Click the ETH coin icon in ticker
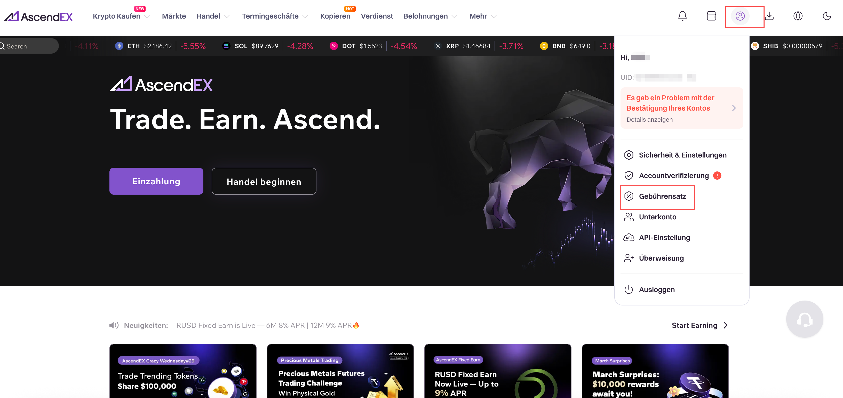Screen dimensions: 843x398 pyautogui.click(x=119, y=46)
